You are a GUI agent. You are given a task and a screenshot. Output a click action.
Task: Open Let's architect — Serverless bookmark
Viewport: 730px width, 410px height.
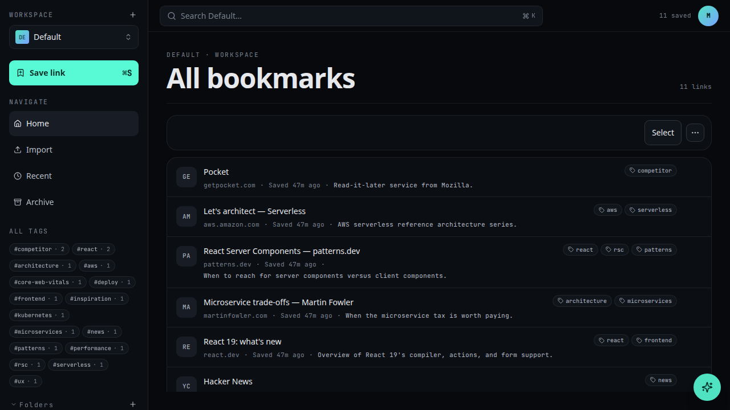(x=254, y=211)
